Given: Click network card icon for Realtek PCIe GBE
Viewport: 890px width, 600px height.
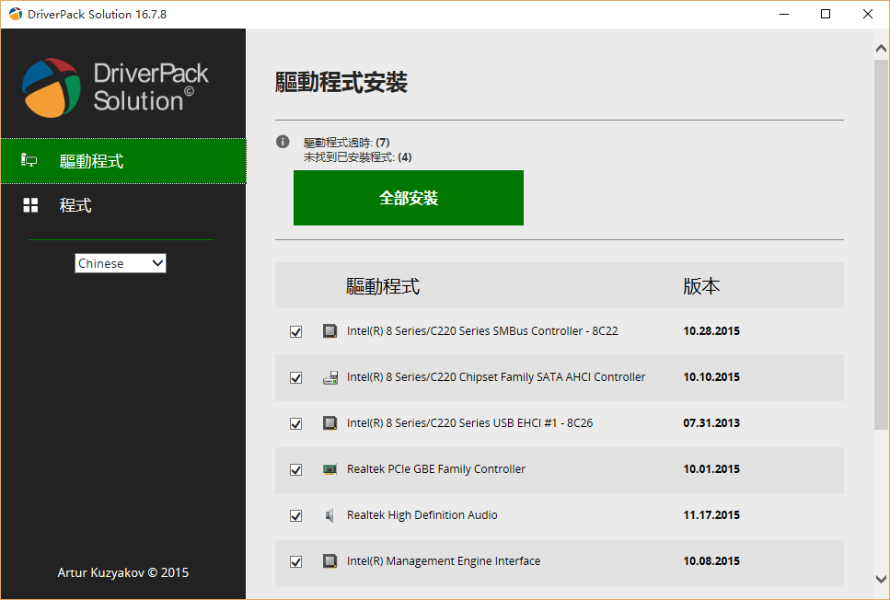Looking at the screenshot, I should coord(329,469).
